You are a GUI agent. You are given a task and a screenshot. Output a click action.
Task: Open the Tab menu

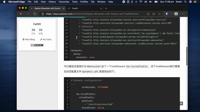tap(92, 2)
